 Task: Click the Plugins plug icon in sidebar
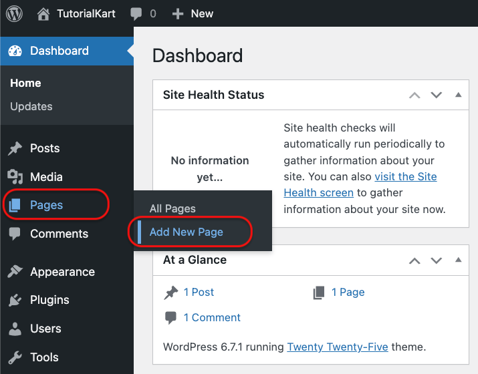(15, 300)
